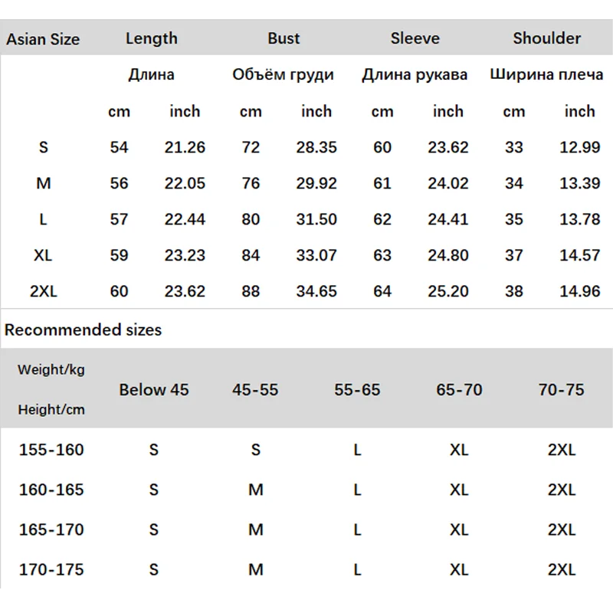Viewport: 613px width, 613px height.
Task: Select the Sleeve header label
Action: click(x=415, y=38)
